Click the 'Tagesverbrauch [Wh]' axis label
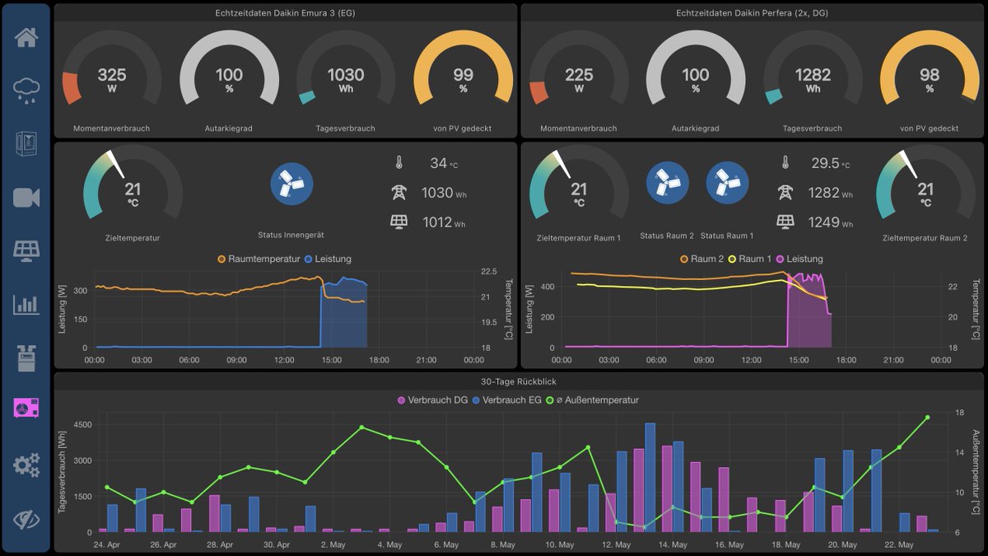The image size is (988, 556). click(63, 472)
